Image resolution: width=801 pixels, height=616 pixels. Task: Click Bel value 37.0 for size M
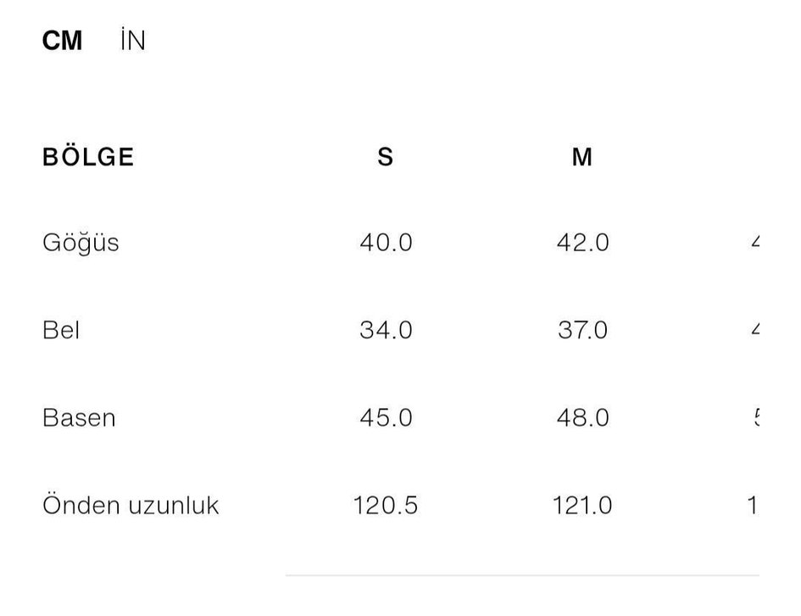(582, 330)
